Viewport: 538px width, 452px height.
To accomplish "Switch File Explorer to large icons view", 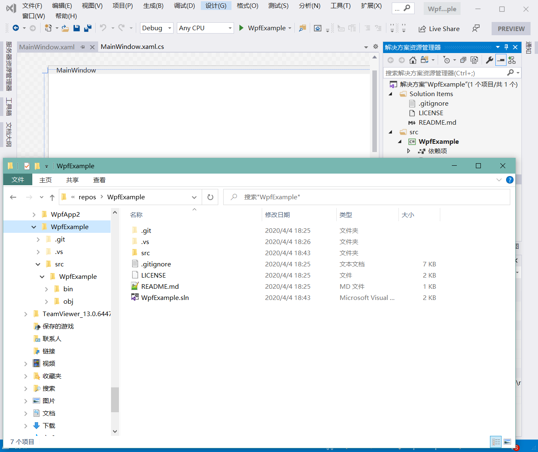I will click(x=507, y=442).
